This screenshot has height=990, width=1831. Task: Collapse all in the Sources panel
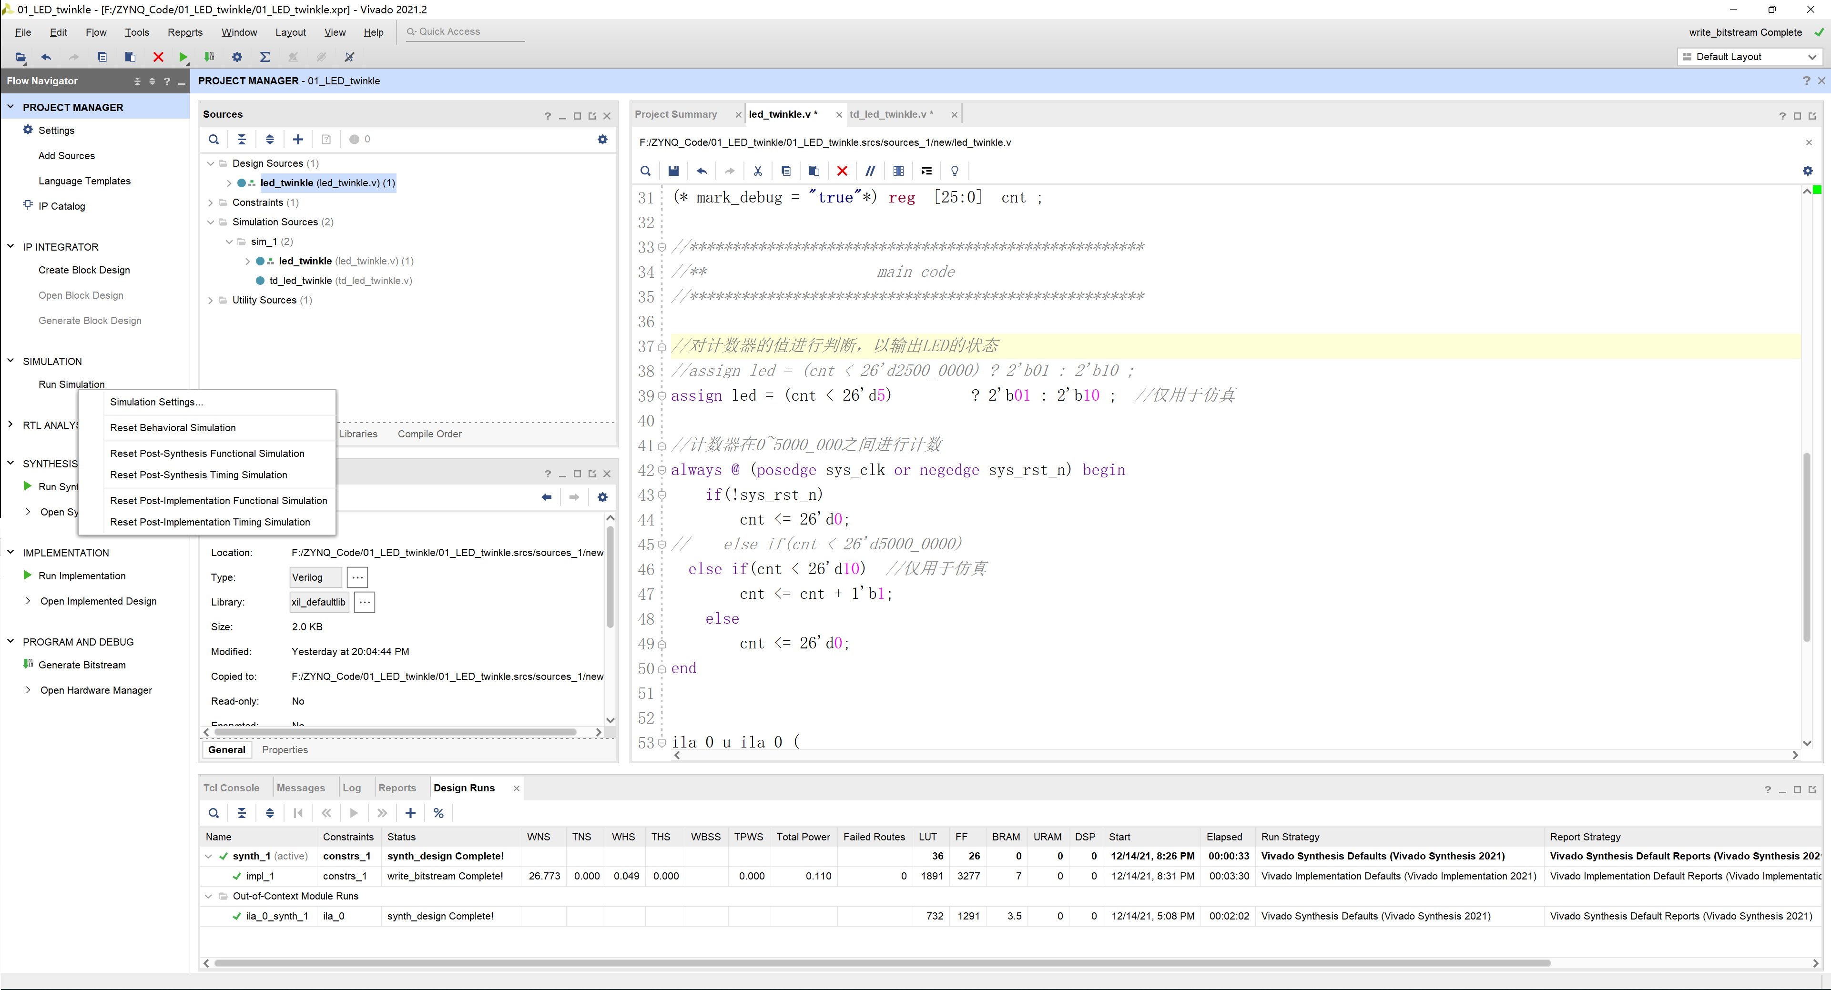(x=242, y=139)
